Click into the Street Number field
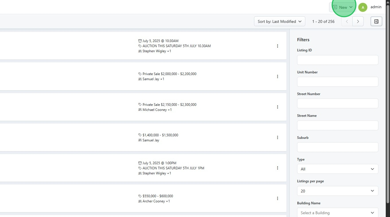The width and height of the screenshot is (390, 217). 337,103
